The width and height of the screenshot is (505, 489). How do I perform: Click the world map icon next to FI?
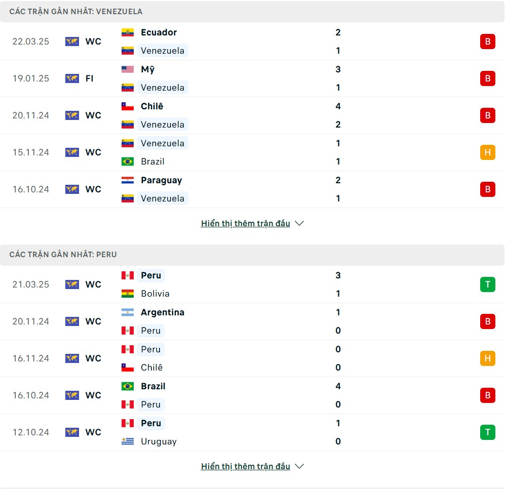coord(72,78)
